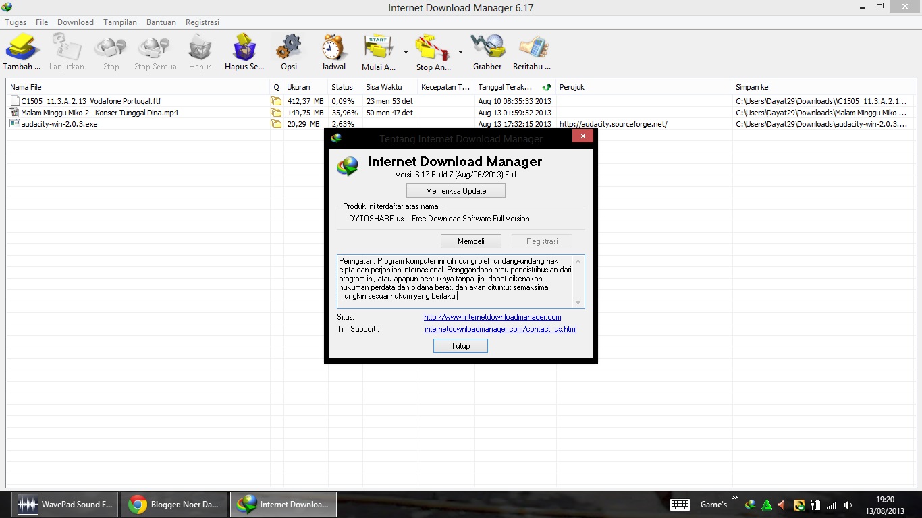Sort by Status column header
Image resolution: width=922 pixels, height=518 pixels.
[345, 87]
